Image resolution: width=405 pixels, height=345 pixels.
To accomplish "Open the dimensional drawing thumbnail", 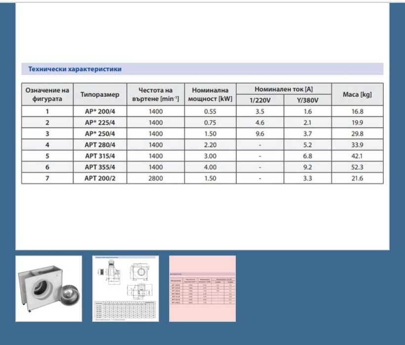I will point(125,289).
